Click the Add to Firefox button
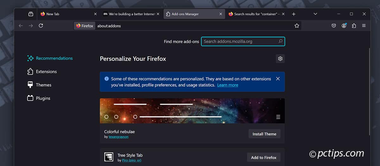 pos(263,157)
